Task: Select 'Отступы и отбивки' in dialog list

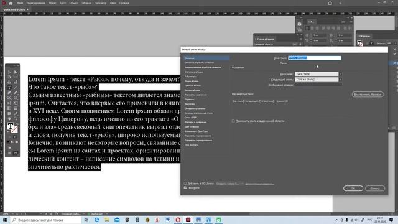Action: point(194,72)
